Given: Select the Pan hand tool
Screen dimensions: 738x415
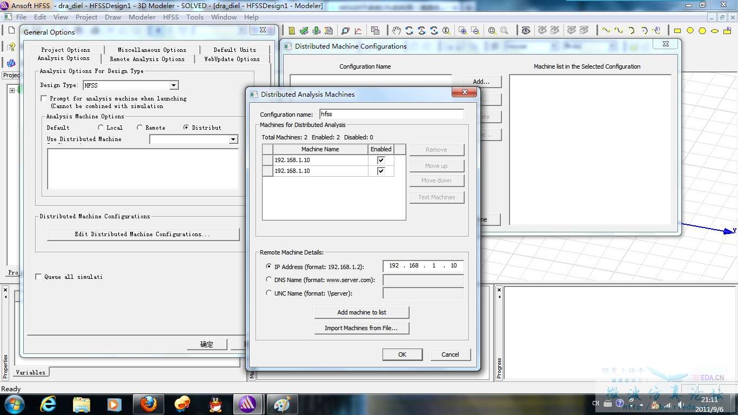Looking at the screenshot, I should [x=397, y=30].
